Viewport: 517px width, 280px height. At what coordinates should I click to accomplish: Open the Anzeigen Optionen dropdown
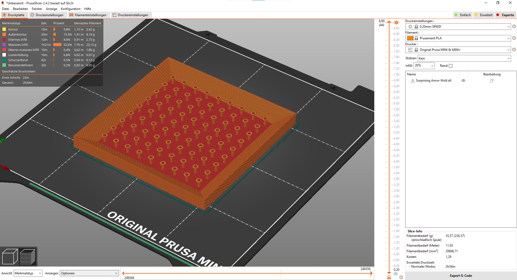tap(89, 273)
